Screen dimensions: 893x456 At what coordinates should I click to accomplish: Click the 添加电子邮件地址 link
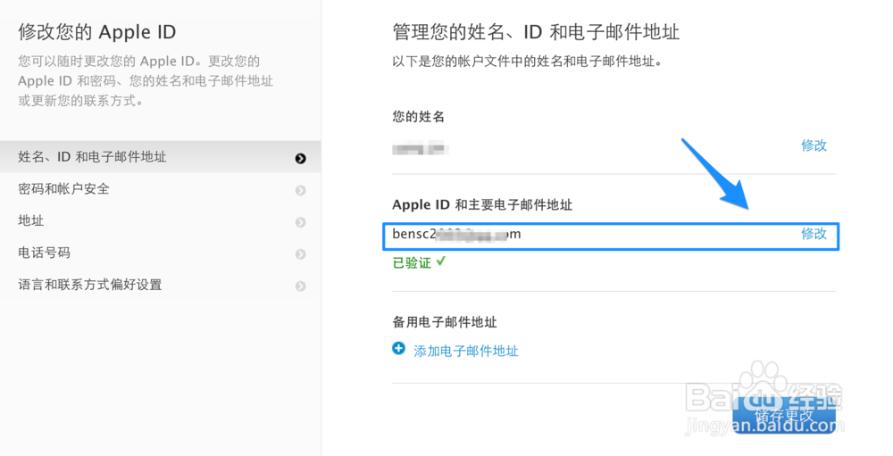pos(465,351)
